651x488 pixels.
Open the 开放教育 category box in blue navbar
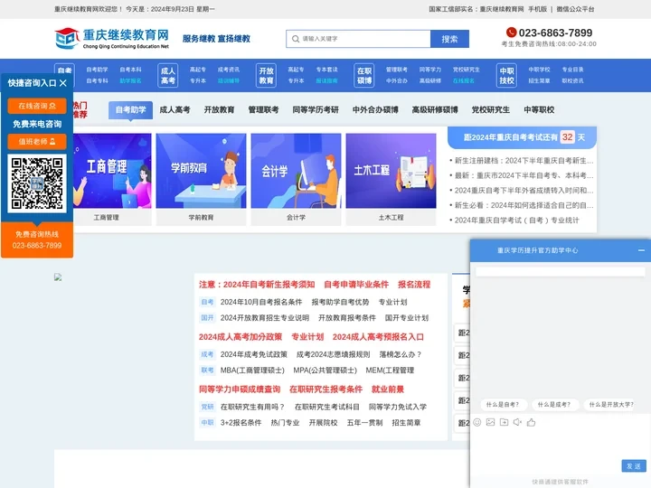(x=266, y=76)
